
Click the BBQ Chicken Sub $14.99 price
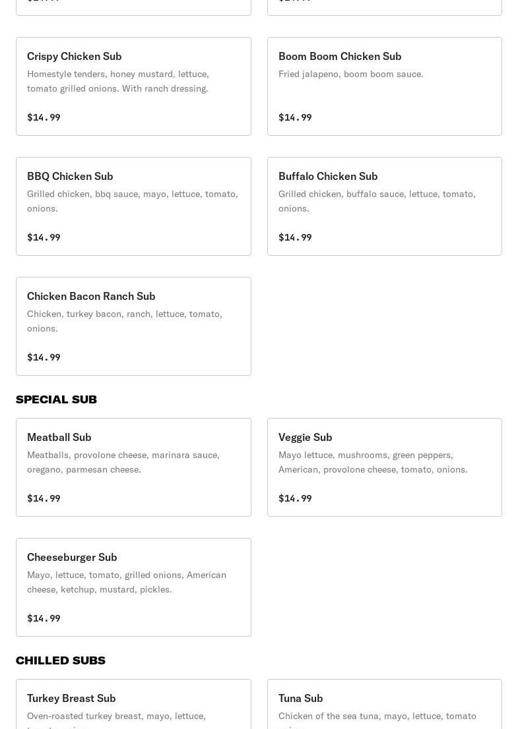(x=44, y=237)
